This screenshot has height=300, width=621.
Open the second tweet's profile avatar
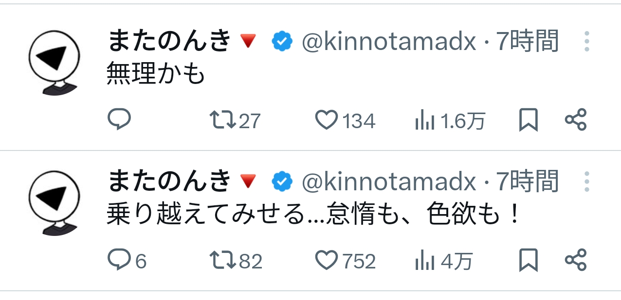point(55,203)
